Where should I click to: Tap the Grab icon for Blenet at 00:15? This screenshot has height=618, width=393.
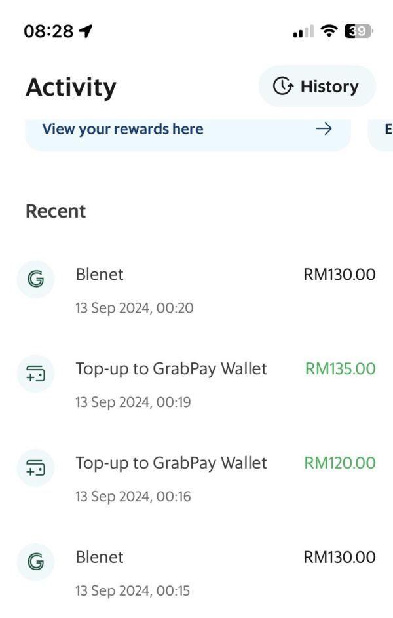pyautogui.click(x=35, y=562)
